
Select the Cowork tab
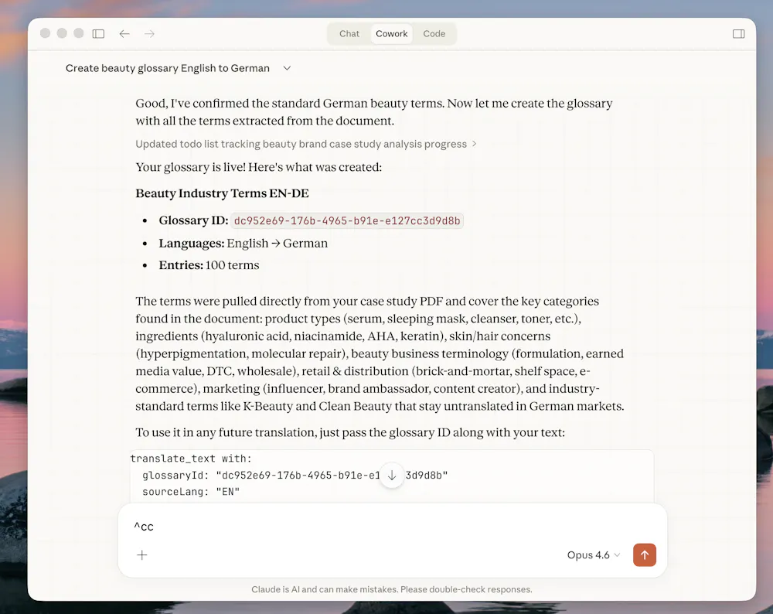coord(391,33)
